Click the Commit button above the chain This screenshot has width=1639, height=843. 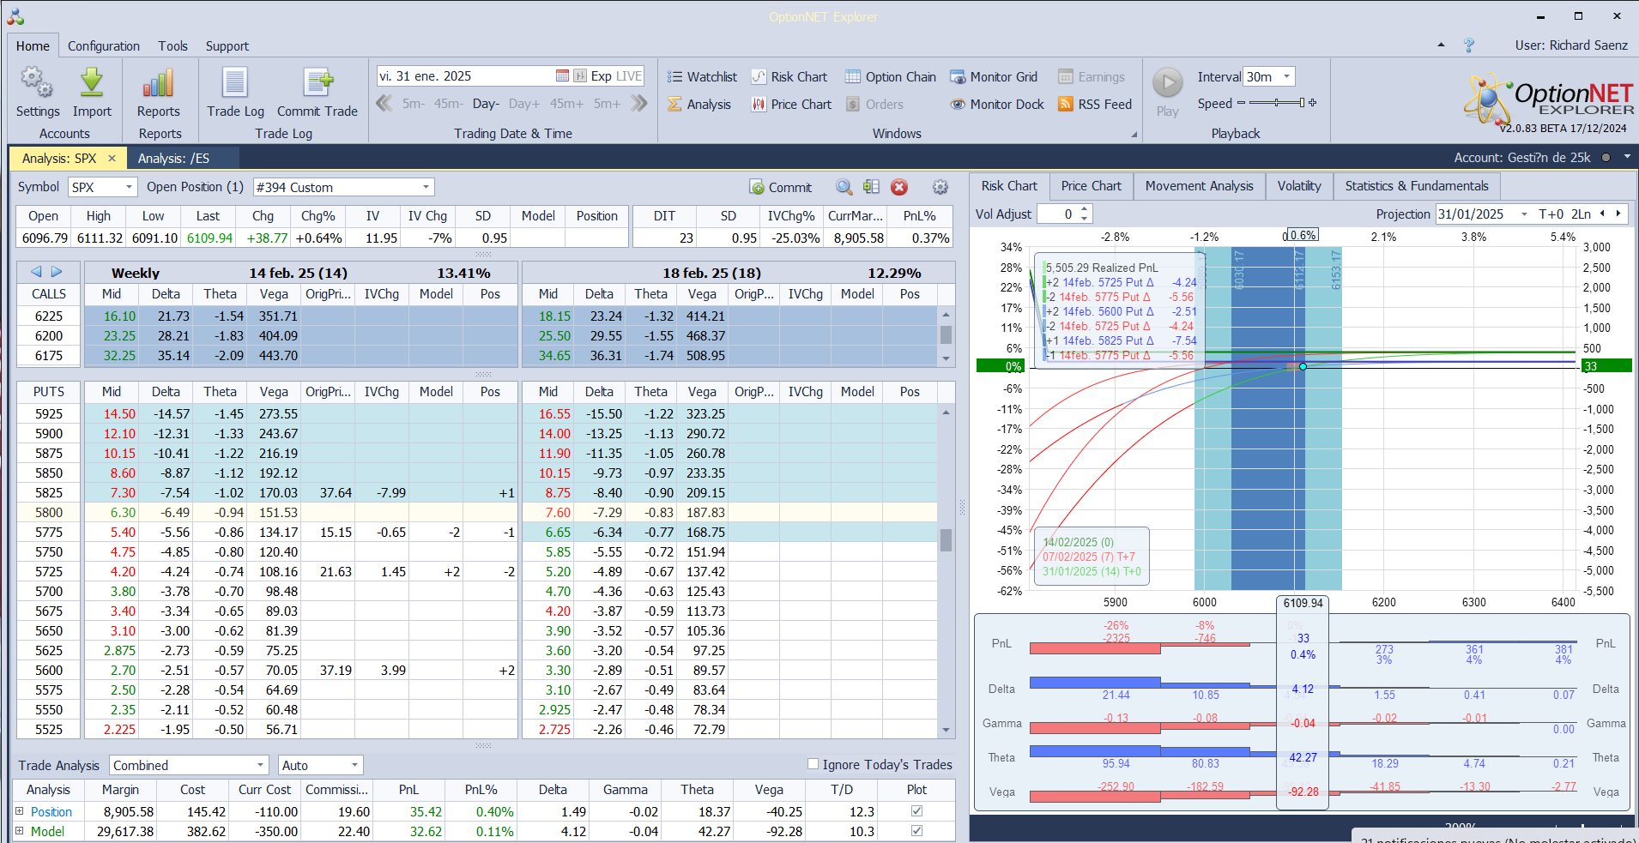780,187
